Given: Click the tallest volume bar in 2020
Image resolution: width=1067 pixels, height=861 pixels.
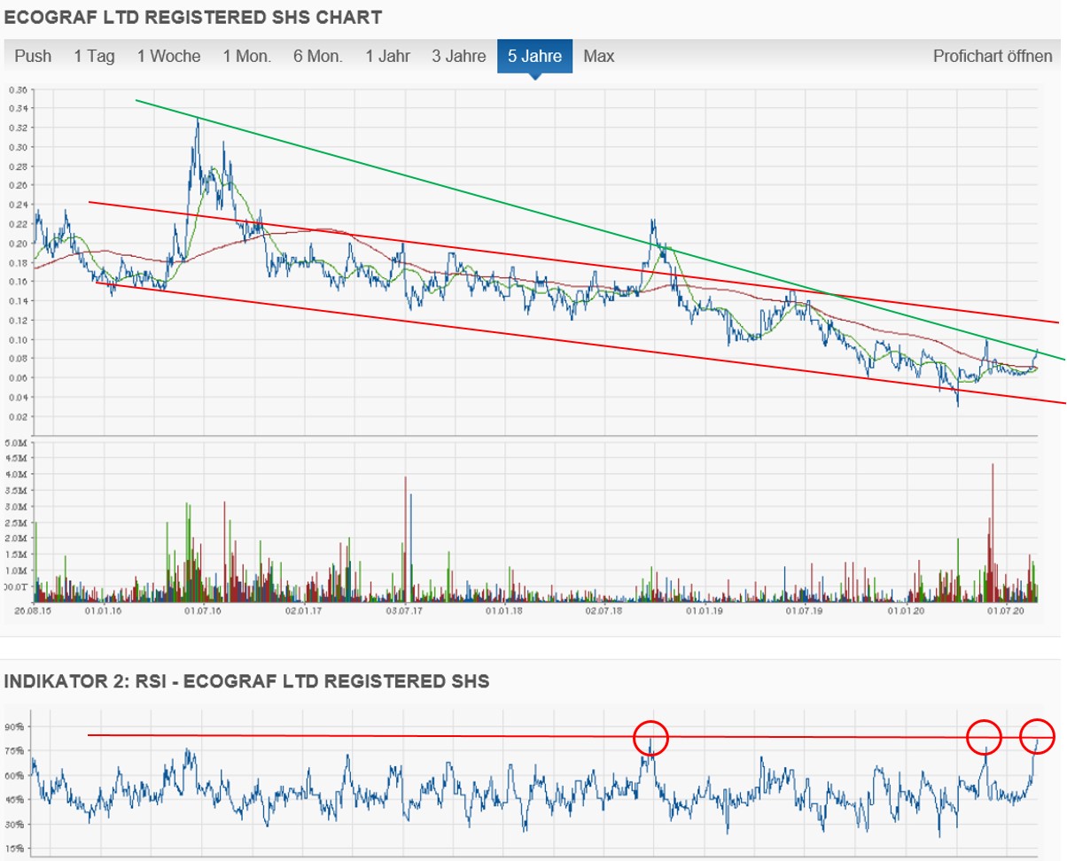Looking at the screenshot, I should (993, 467).
